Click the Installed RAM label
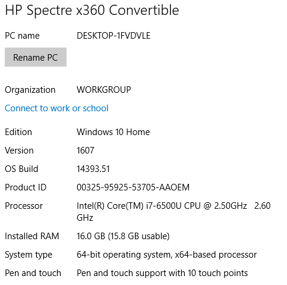This screenshot has width=287, height=285. pyautogui.click(x=32, y=236)
